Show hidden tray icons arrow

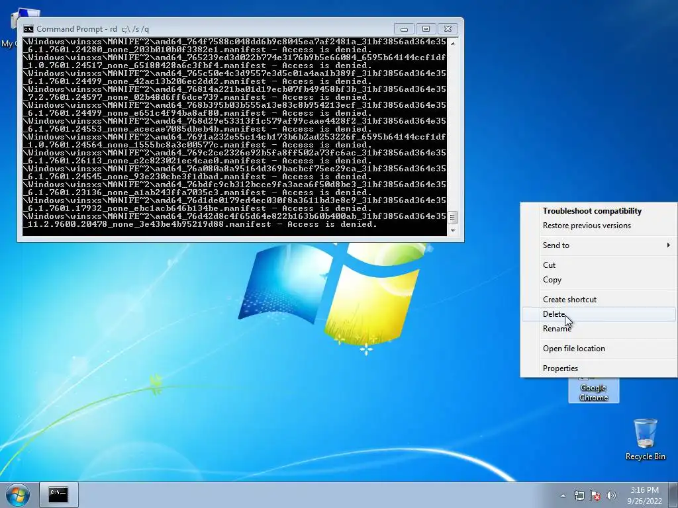(563, 495)
